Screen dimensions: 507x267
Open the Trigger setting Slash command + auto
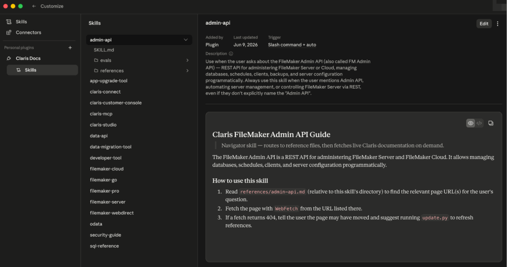coord(292,45)
